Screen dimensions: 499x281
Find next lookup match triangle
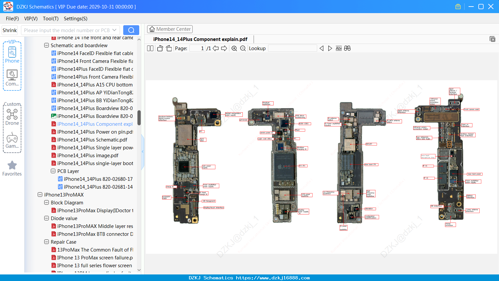(330, 48)
